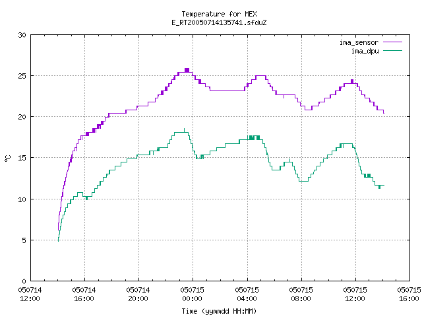Click the chart title 'Temperature for MEX'
Viewport: 422px width, 317px height.
[219, 14]
